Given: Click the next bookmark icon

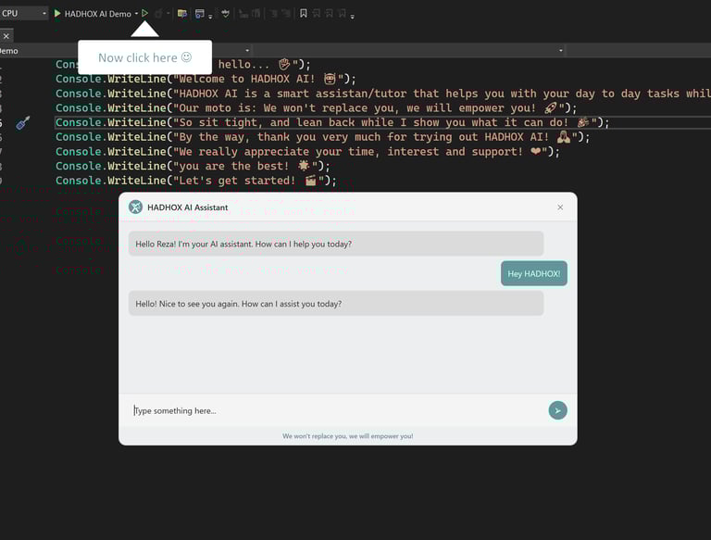Looking at the screenshot, I should 330,14.
